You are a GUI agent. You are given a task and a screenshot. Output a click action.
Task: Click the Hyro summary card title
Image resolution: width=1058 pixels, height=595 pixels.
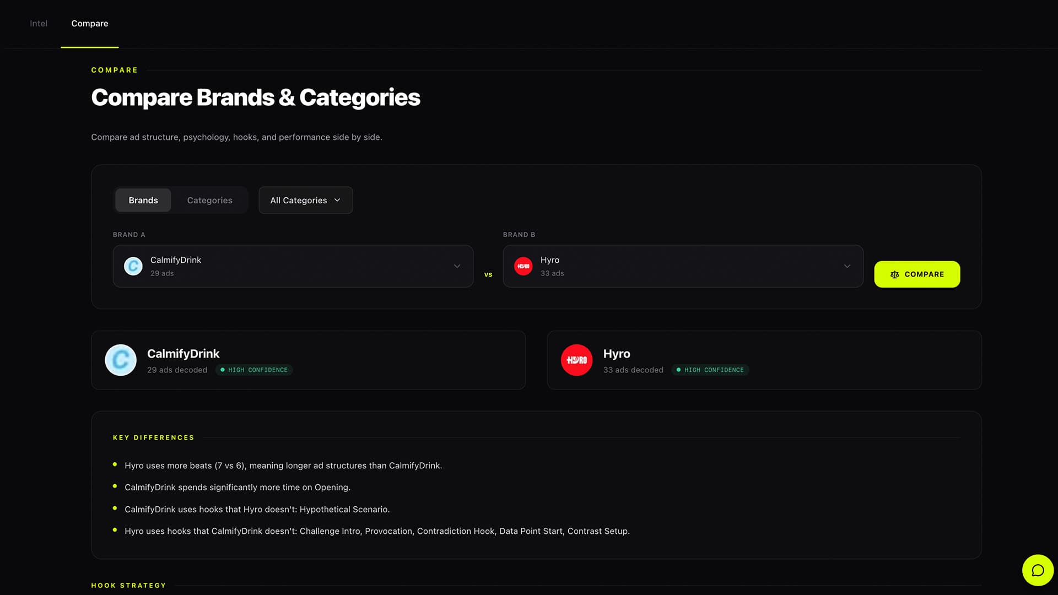(x=617, y=354)
